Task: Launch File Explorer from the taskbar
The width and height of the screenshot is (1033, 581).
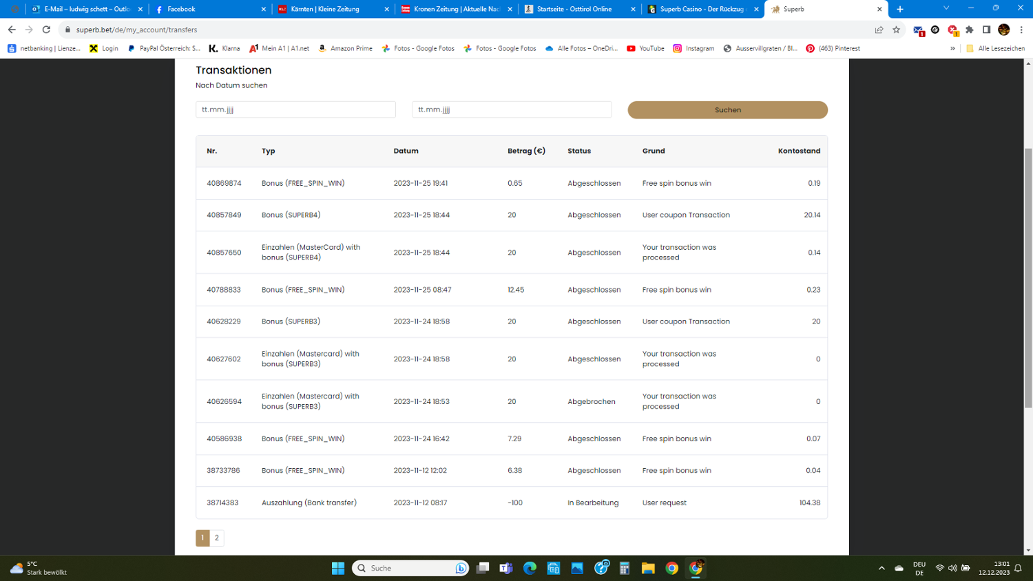Action: click(648, 568)
